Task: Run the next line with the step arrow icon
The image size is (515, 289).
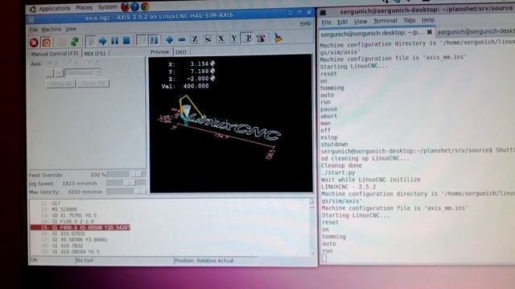Action: (x=102, y=41)
